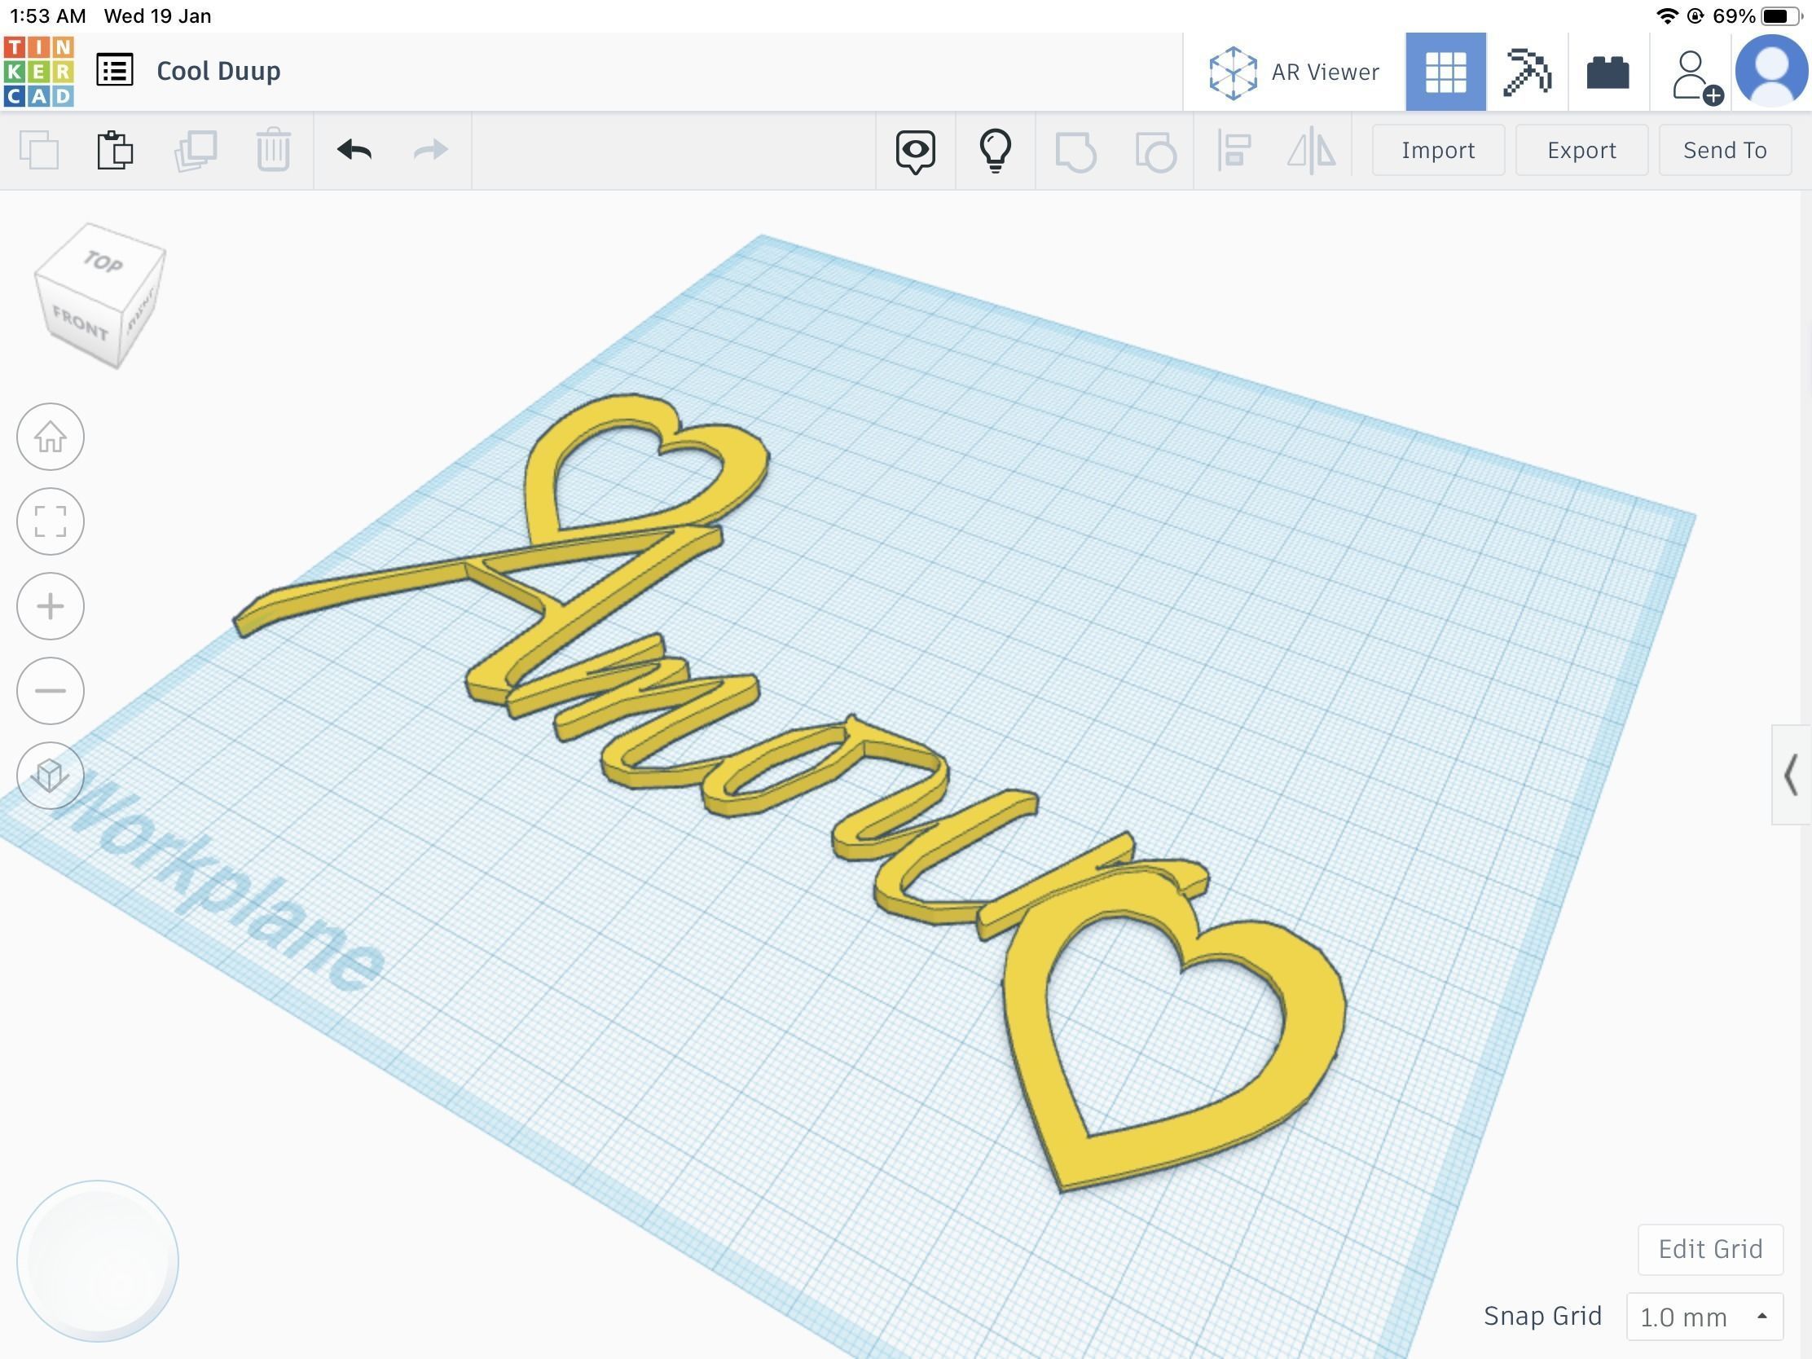Click the Delete trash icon
Viewport: 1812px width, 1359px height.
point(274,150)
